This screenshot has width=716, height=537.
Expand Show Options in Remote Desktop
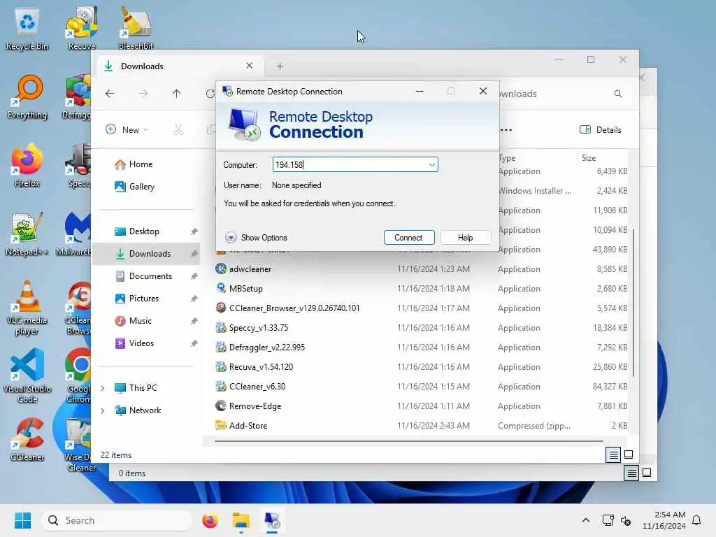pos(256,238)
